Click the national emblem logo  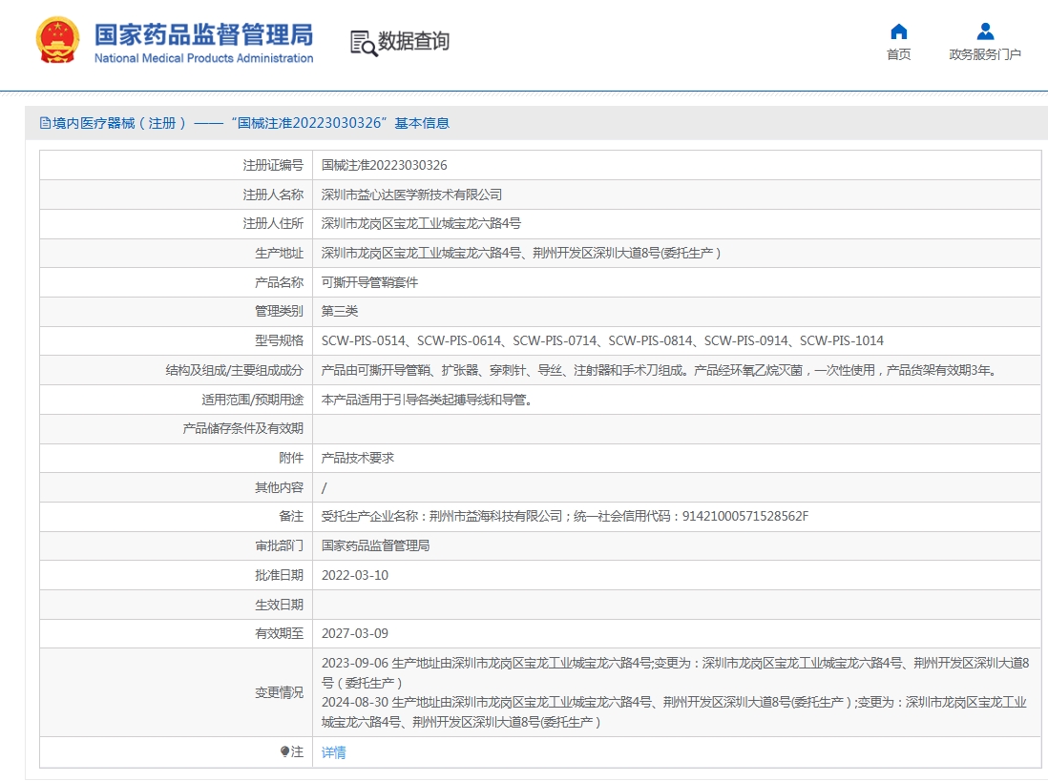57,41
